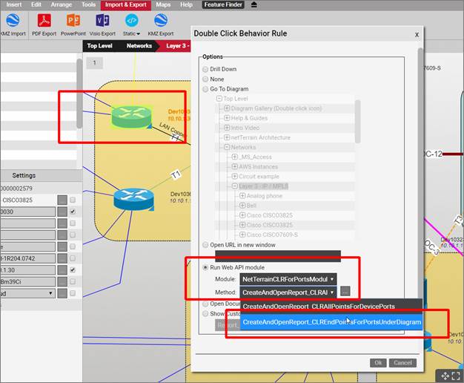The height and width of the screenshot is (383, 464).
Task: Click the Static code export icon
Action: (132, 21)
